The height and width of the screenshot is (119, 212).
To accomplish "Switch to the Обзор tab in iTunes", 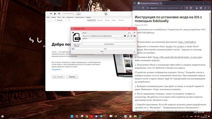I will [107, 20].
